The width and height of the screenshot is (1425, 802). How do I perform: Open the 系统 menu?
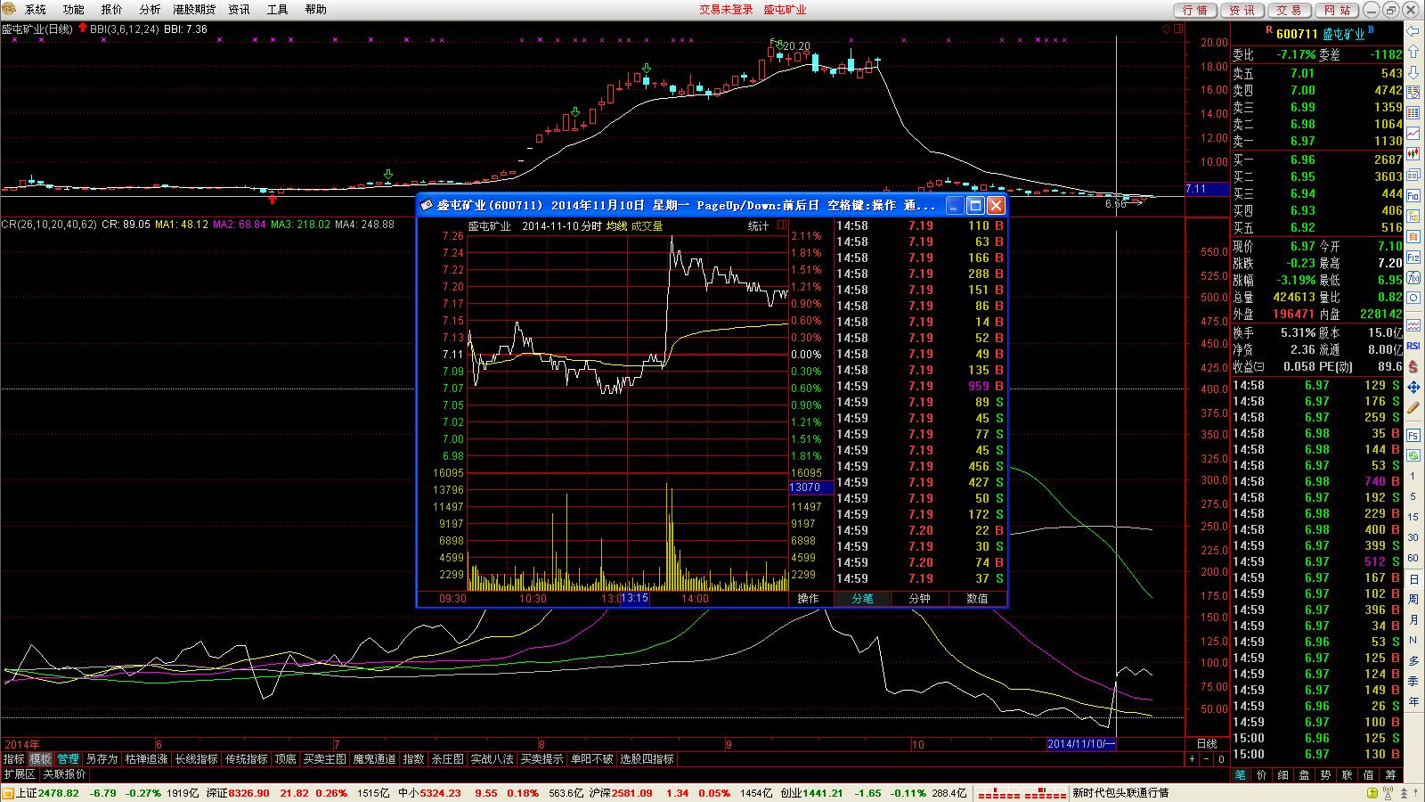[x=36, y=10]
